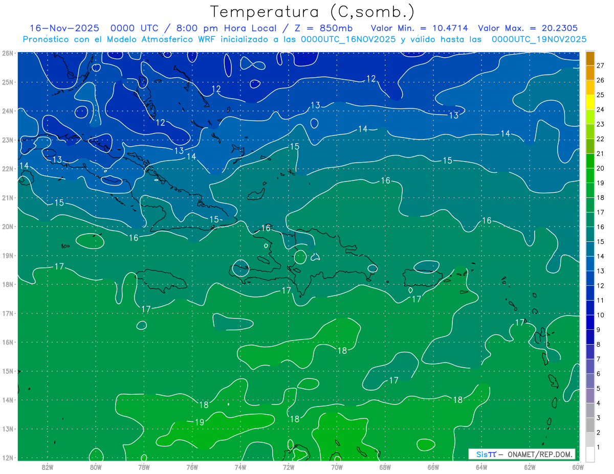The width and height of the screenshot is (614, 474).
Task: Click the contour label 19 on the map
Action: tap(200, 422)
